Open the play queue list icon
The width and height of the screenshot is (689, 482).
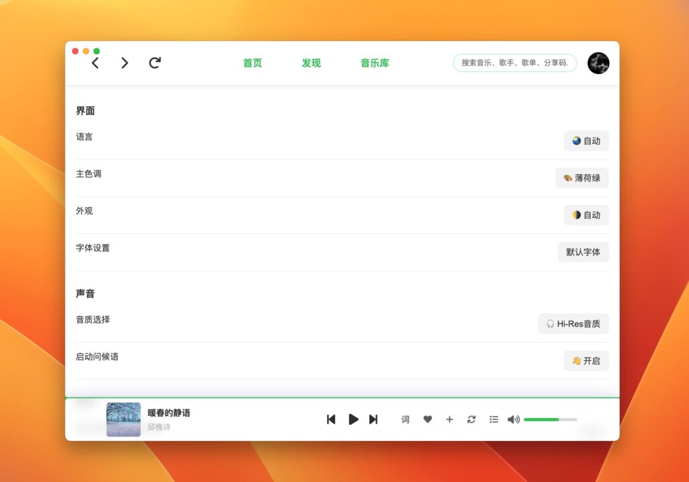tap(493, 419)
